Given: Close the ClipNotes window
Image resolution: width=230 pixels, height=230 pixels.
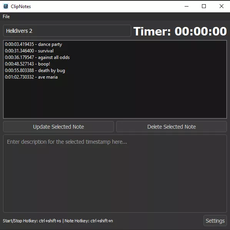Looking at the screenshot, I should (x=221, y=6).
